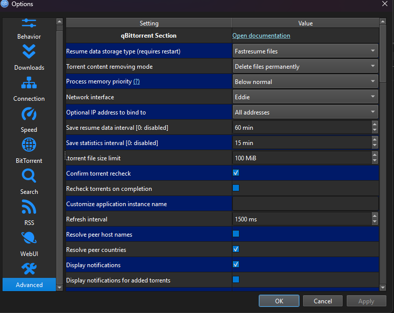This screenshot has width=394, height=313.
Task: Click the 1500 ms refresh interval field
Action: [302, 219]
